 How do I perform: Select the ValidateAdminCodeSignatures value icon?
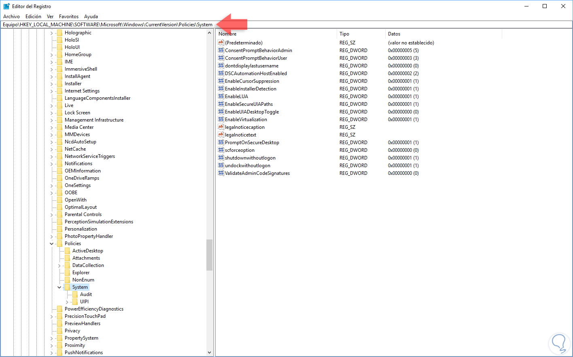point(221,173)
